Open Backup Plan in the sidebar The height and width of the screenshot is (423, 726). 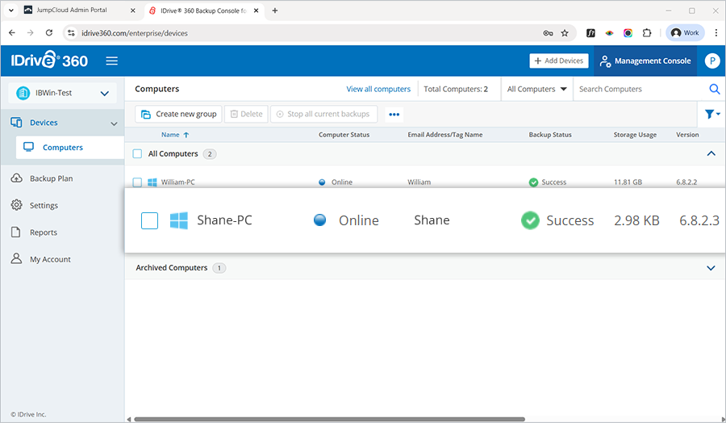[x=51, y=178]
